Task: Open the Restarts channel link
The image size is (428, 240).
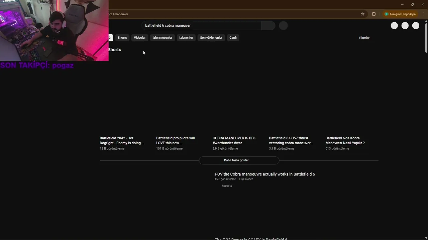Action: [x=227, y=186]
